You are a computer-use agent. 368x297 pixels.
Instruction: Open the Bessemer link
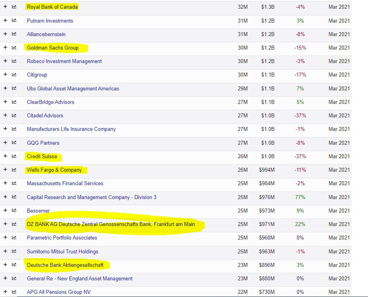click(38, 211)
